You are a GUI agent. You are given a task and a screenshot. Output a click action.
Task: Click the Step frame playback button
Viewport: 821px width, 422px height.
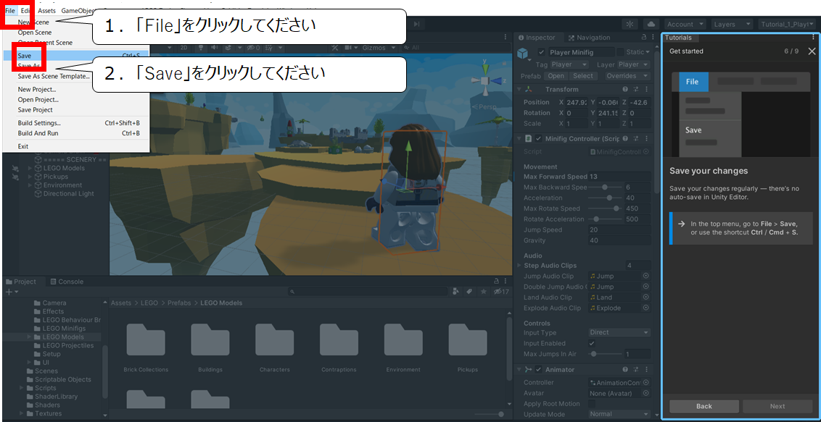[x=417, y=24]
